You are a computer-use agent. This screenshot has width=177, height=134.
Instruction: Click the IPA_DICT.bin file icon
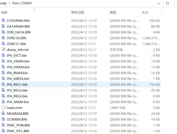pyautogui.click(x=3, y=55)
